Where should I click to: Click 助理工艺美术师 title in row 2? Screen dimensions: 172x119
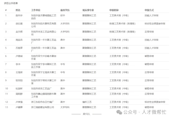point(123,24)
